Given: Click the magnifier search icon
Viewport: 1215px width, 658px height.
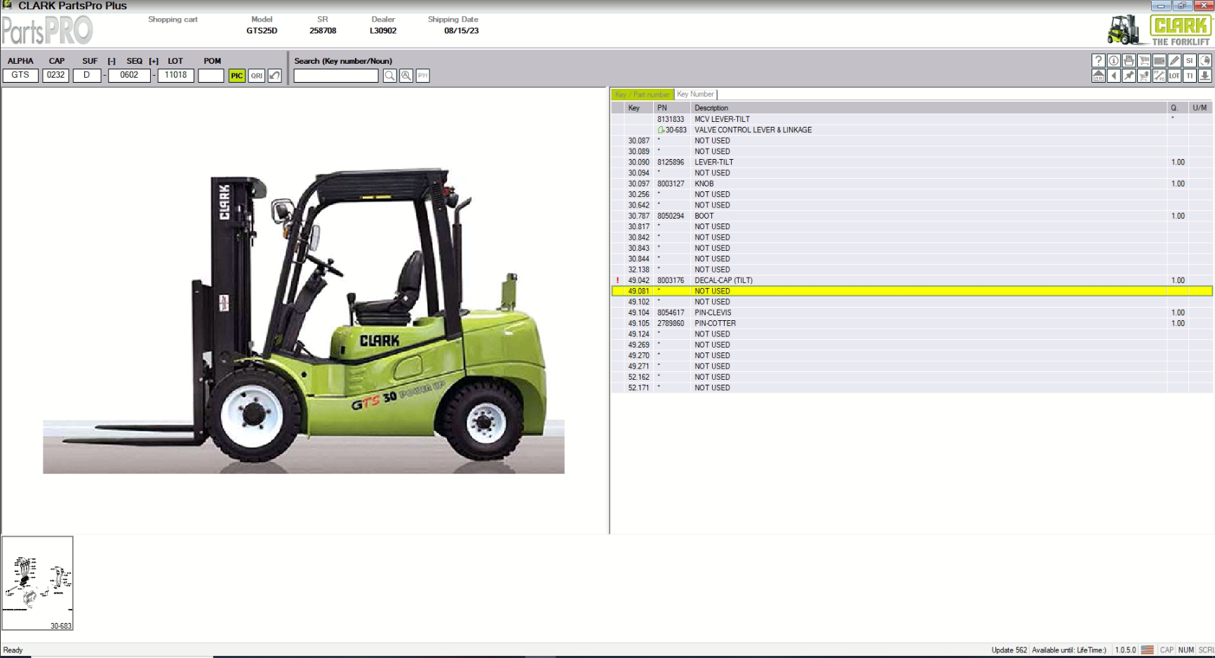Looking at the screenshot, I should (x=389, y=76).
